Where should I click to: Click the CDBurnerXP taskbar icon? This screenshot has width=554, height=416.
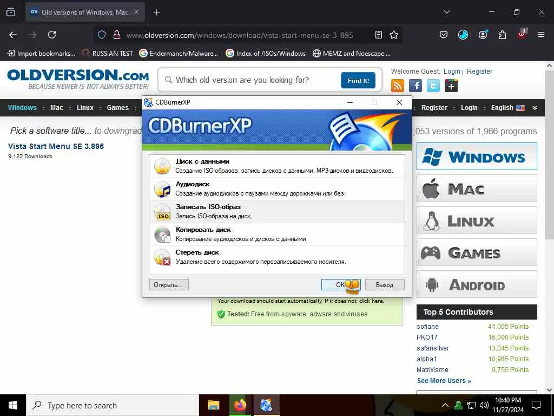(266, 405)
